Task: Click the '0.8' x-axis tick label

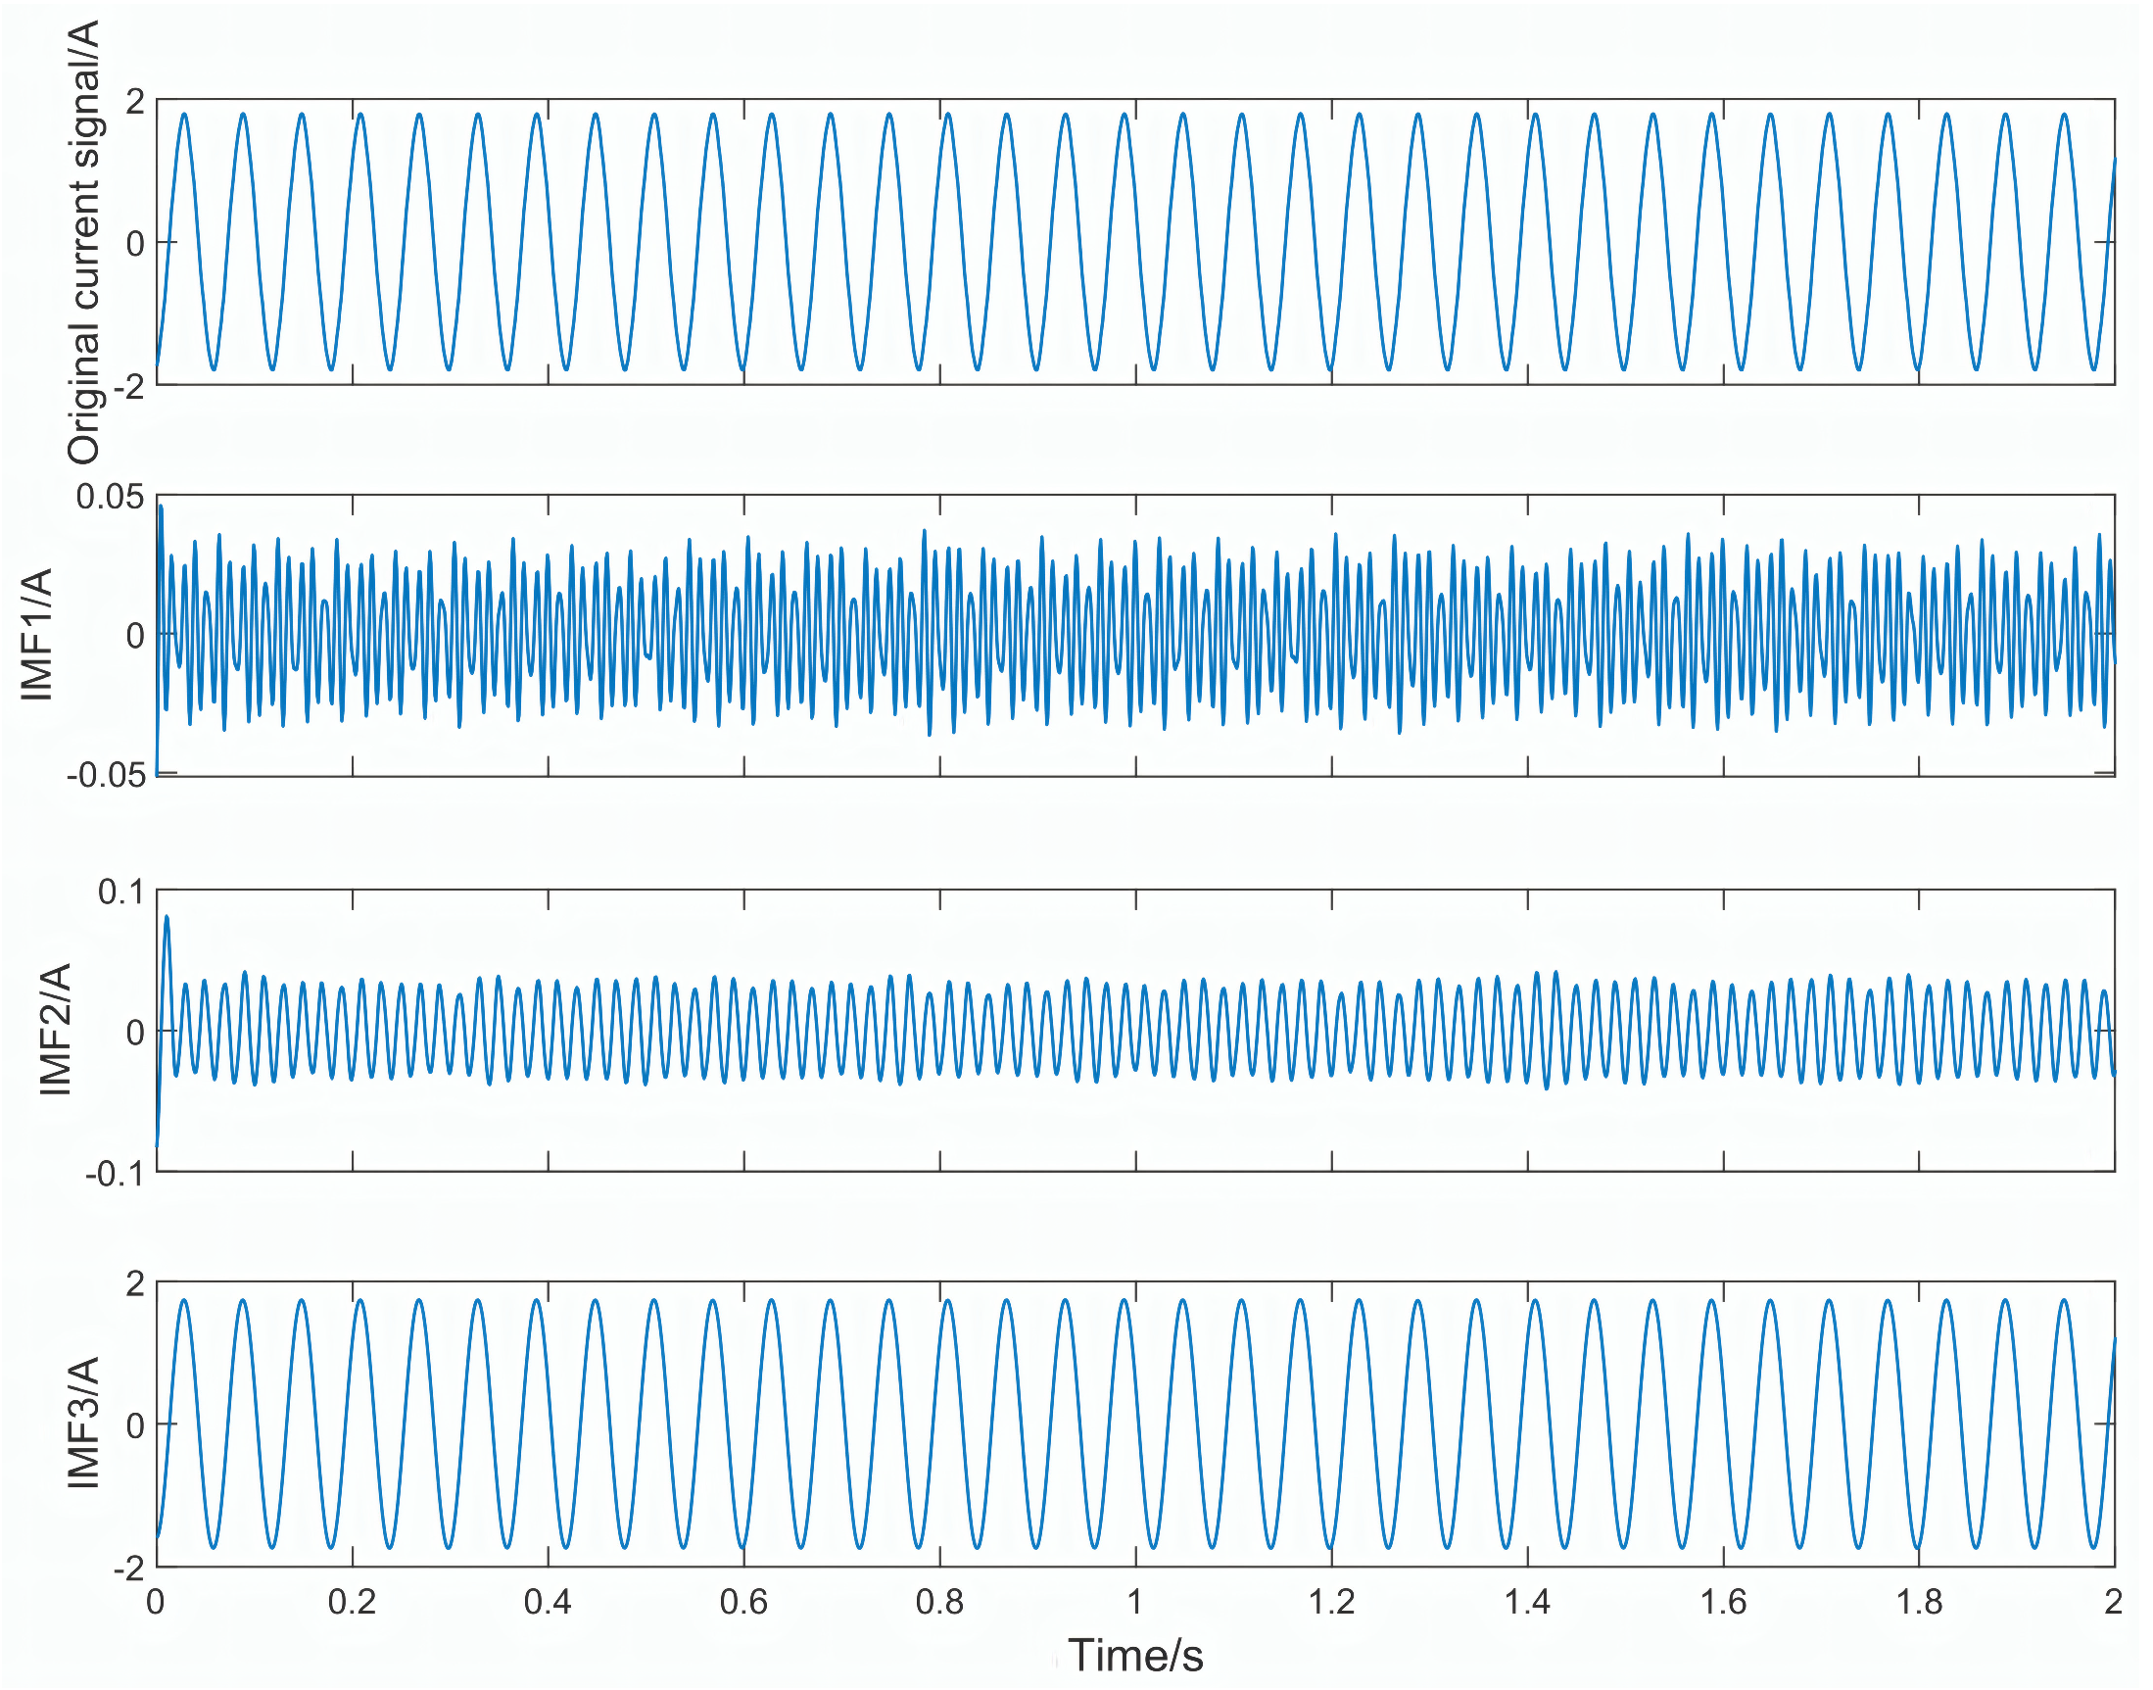Action: coord(940,1601)
